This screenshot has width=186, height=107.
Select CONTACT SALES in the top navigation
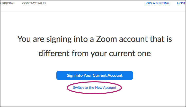pyautogui.click(x=34, y=3)
